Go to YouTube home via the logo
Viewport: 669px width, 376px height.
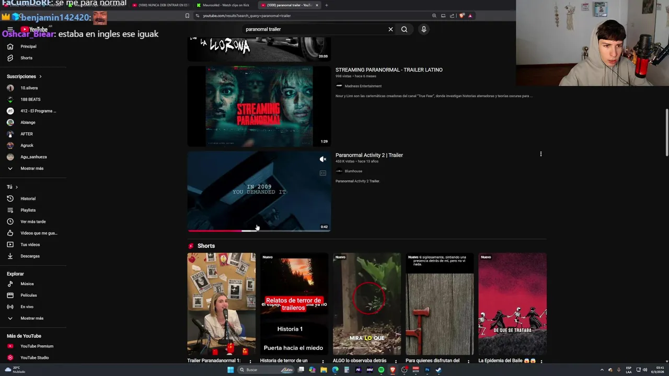(34, 29)
